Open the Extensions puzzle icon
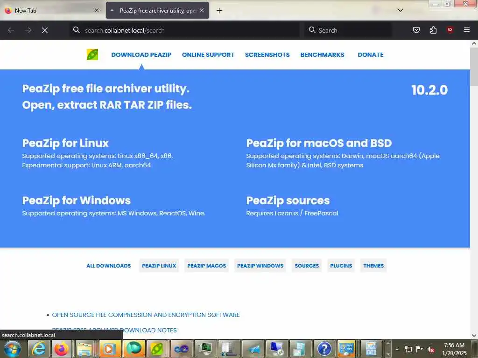 [433, 30]
